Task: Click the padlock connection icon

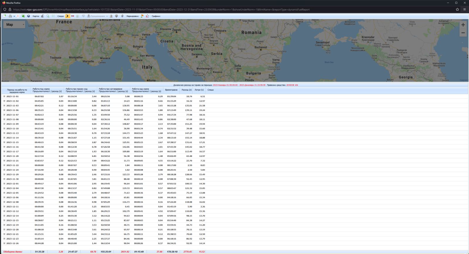Action: click(10, 9)
